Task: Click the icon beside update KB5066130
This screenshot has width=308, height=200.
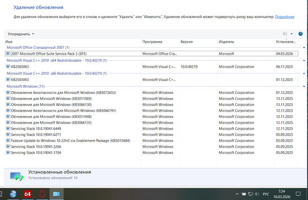Action: (x=8, y=105)
